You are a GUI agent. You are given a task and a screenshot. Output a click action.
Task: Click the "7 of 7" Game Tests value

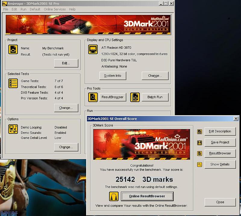coord(59,81)
